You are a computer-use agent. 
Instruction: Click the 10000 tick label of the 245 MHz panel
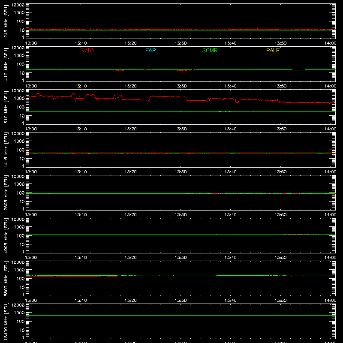click(18, 5)
